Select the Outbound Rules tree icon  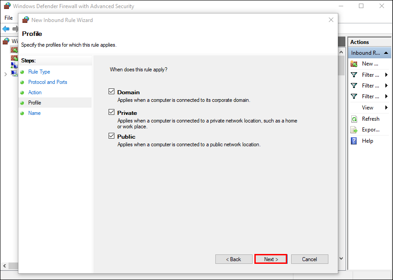(x=14, y=57)
